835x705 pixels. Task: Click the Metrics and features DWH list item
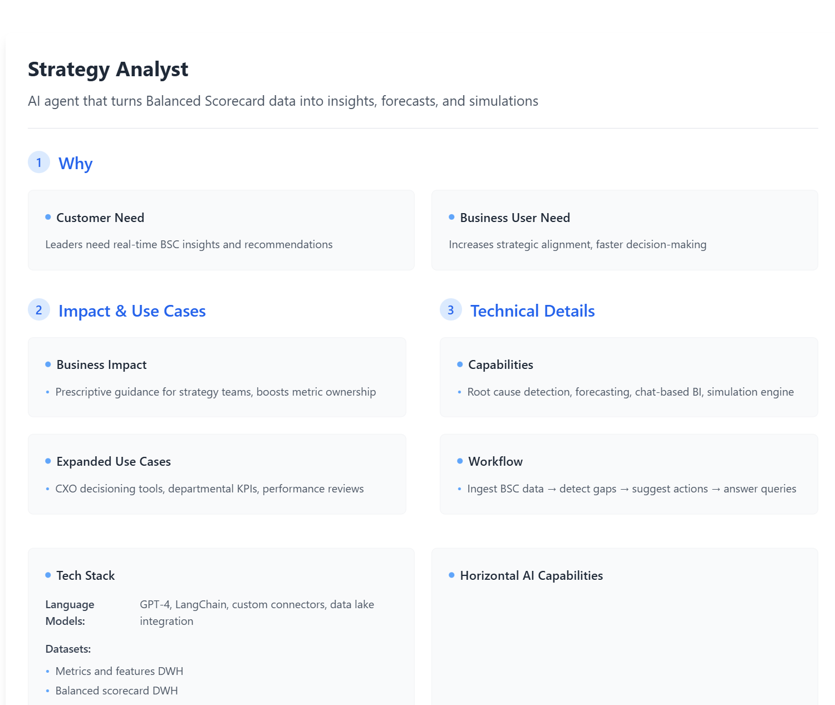(119, 671)
